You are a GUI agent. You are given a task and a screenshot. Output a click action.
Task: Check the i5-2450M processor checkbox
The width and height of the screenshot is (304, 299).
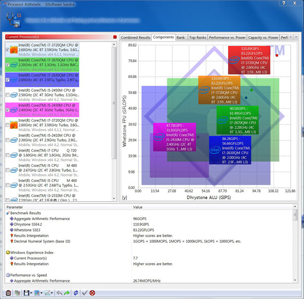click(8, 95)
